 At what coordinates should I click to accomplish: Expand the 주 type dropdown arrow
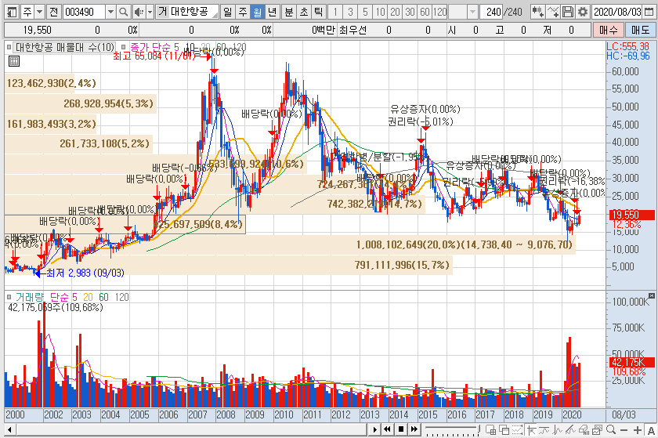pyautogui.click(x=39, y=12)
